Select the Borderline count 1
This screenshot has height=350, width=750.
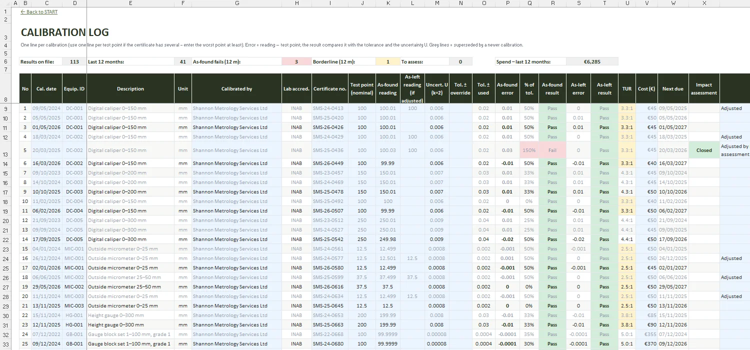coord(387,61)
